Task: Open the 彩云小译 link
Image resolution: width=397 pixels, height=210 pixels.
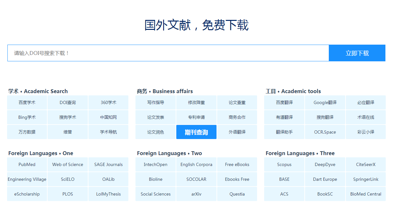Action: coord(366,132)
